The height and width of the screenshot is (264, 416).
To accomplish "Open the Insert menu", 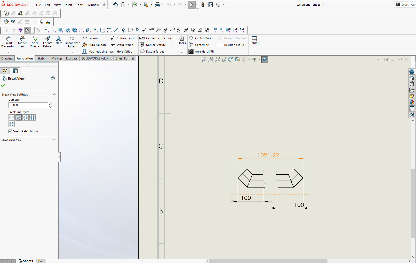I will [x=68, y=5].
